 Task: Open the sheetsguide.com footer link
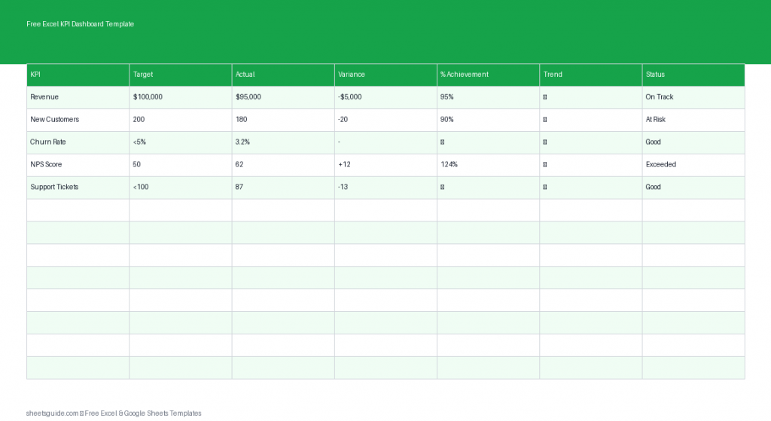[52, 413]
